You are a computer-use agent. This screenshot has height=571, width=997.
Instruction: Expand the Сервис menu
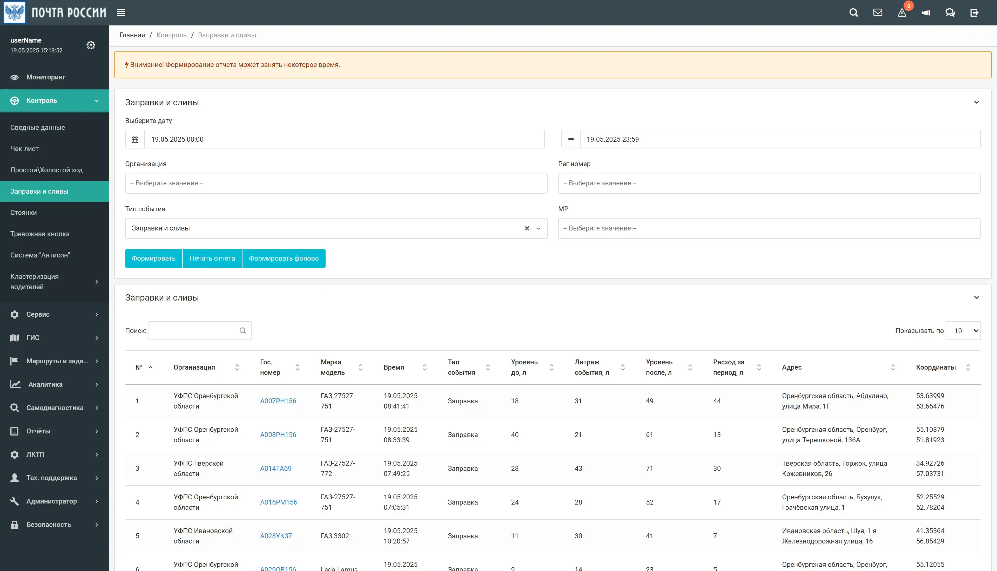coord(55,315)
